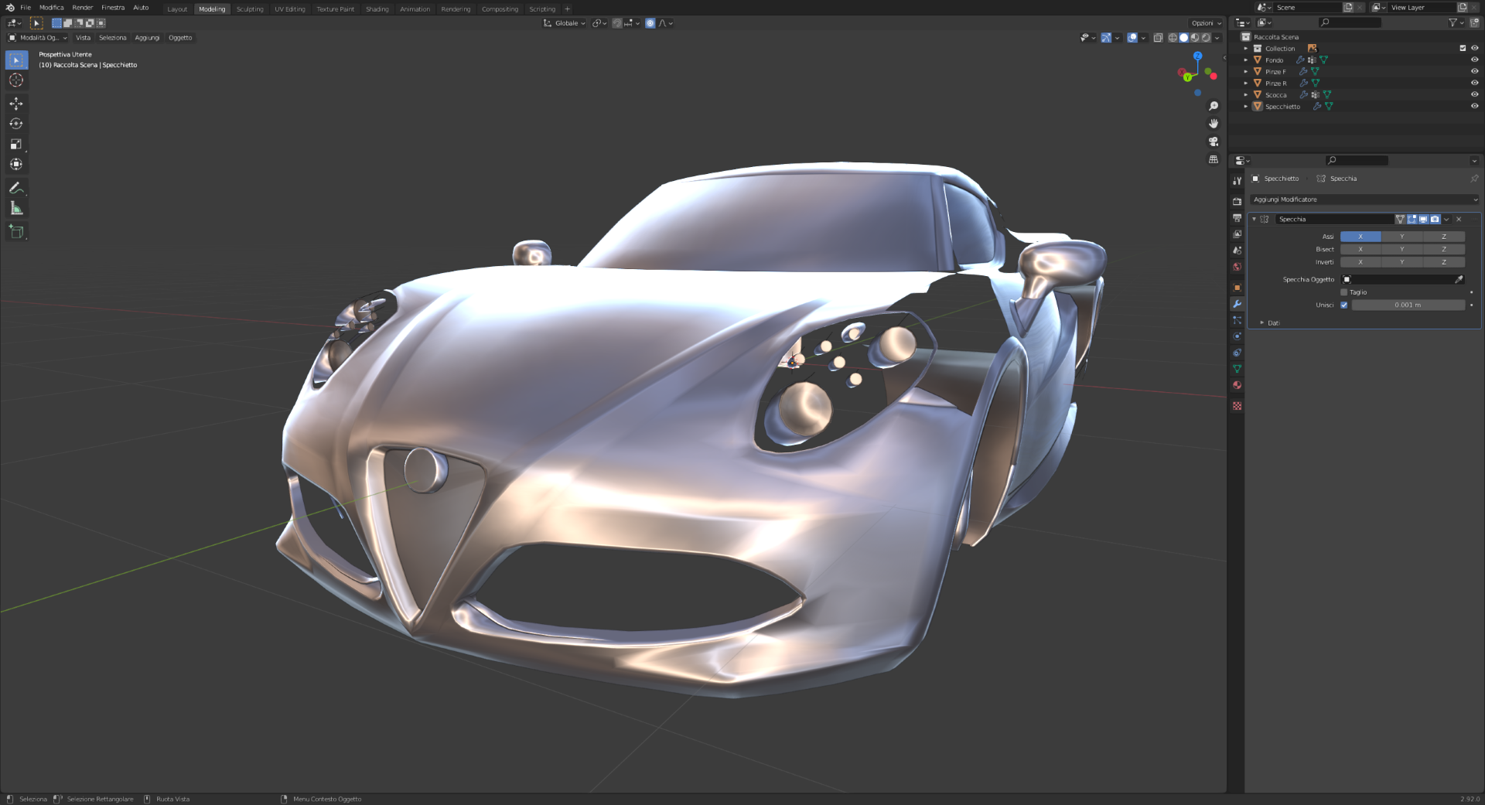The height and width of the screenshot is (805, 1485).
Task: Expand the Scocca object in outliner
Action: click(x=1245, y=94)
